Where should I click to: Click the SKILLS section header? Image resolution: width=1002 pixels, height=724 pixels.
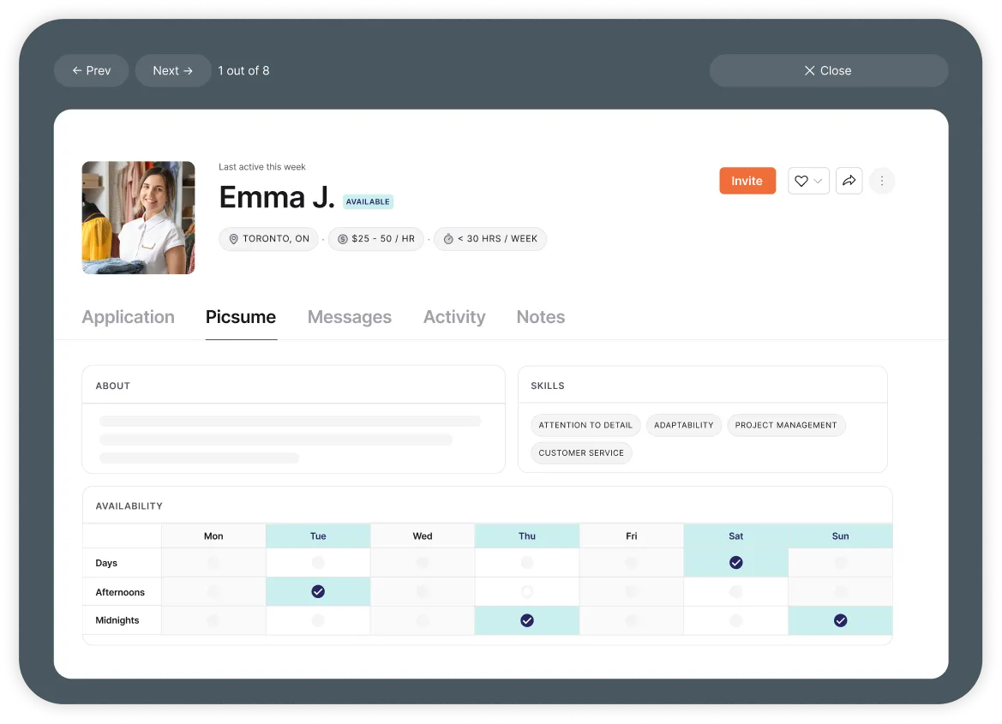(548, 386)
